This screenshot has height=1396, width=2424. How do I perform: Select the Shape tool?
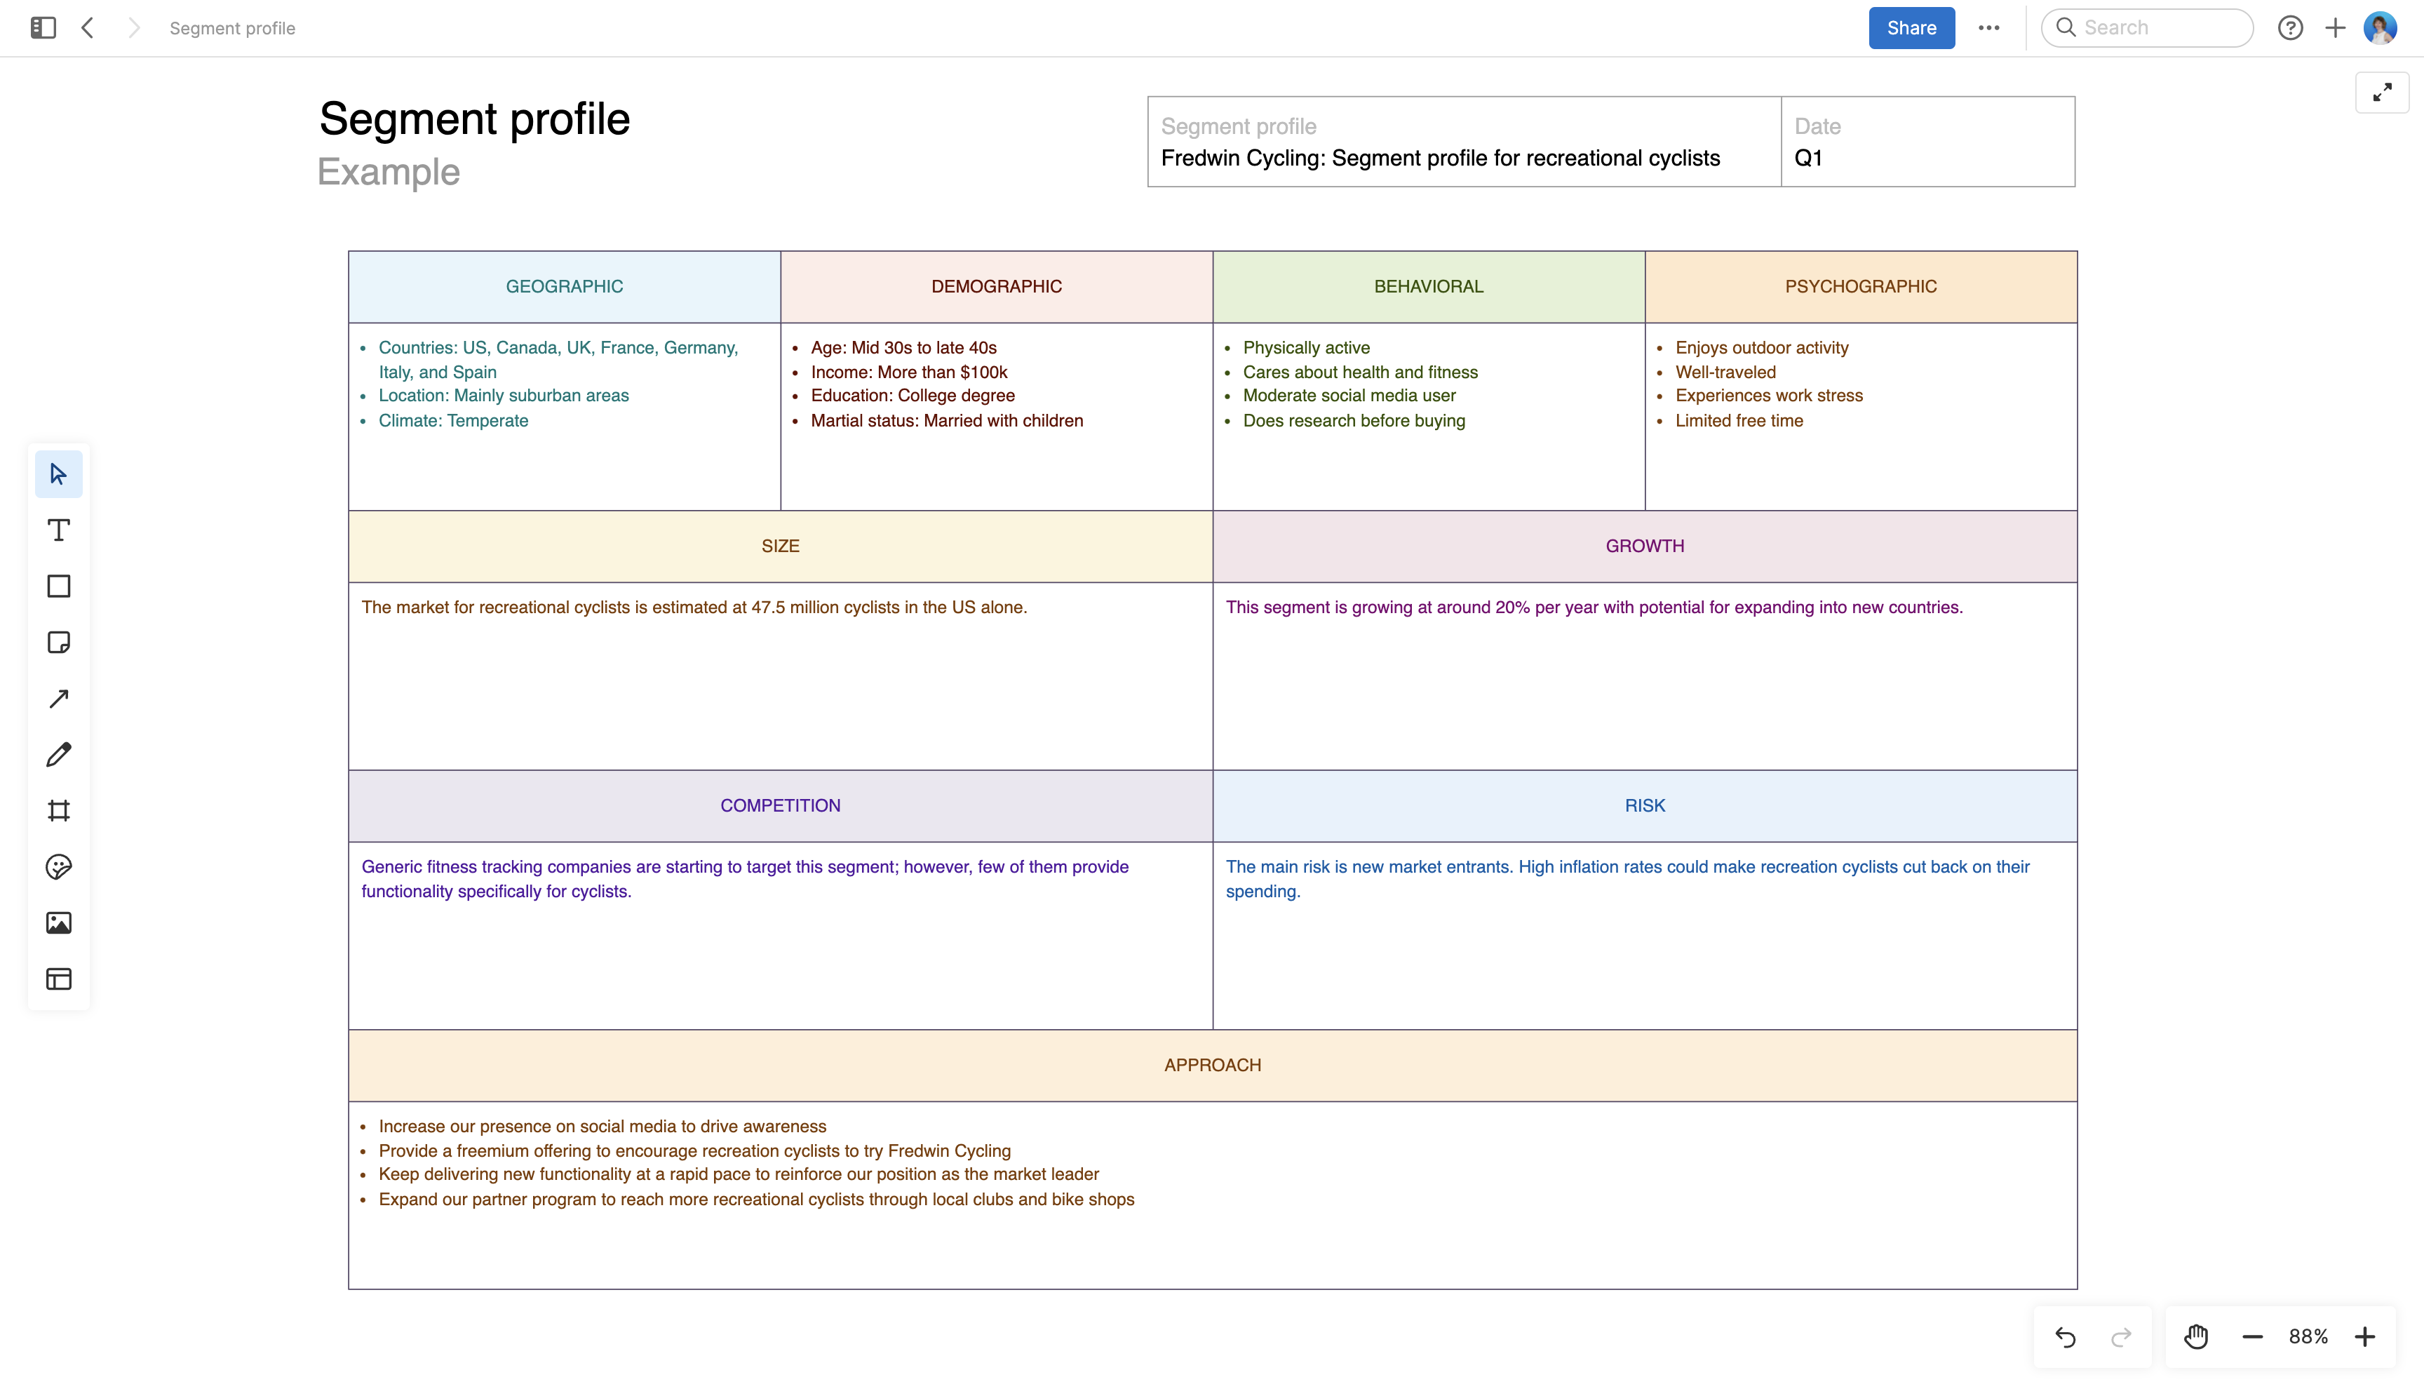(x=58, y=586)
